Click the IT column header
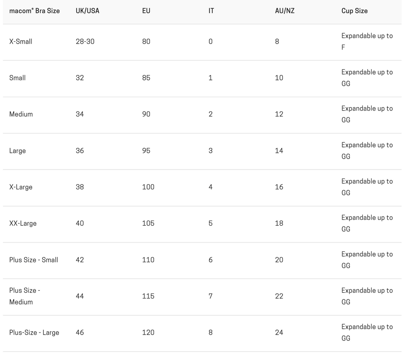 pyautogui.click(x=211, y=11)
